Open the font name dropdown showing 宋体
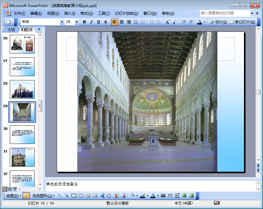Screen dimensions: 263x209 click(x=62, y=22)
